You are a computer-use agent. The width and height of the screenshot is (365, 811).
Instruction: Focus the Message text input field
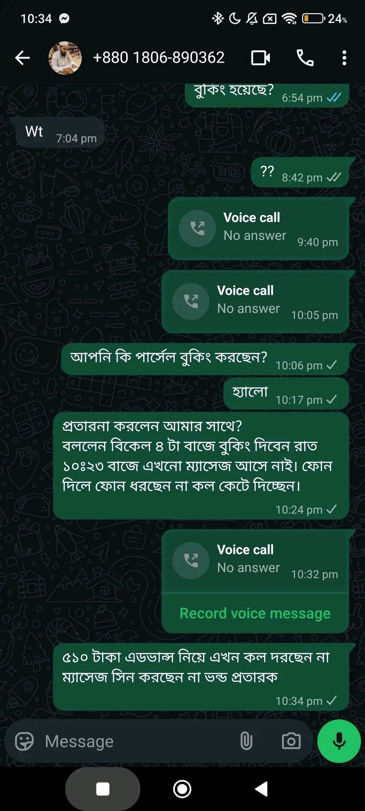click(x=136, y=741)
